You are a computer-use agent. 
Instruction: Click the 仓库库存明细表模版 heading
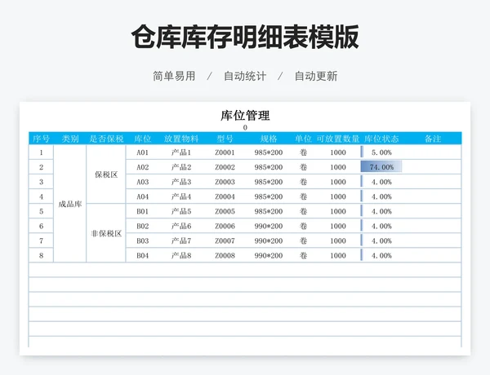click(x=245, y=37)
